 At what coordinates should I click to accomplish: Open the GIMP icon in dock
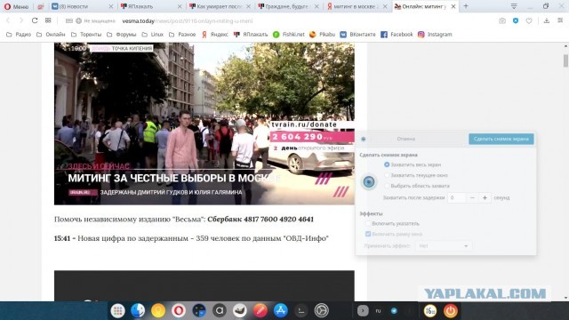coord(239,311)
